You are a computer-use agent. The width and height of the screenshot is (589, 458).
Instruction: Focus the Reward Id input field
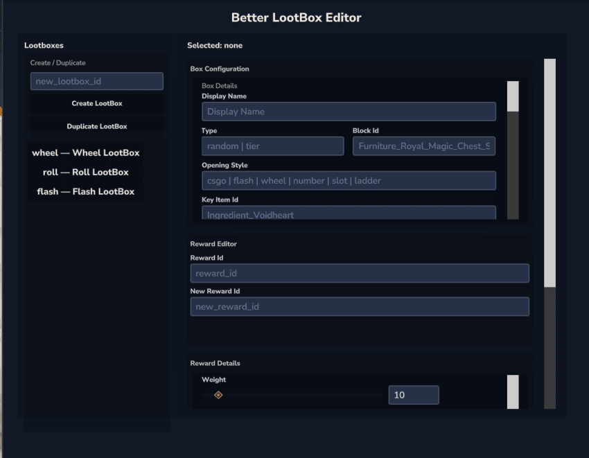[359, 273]
